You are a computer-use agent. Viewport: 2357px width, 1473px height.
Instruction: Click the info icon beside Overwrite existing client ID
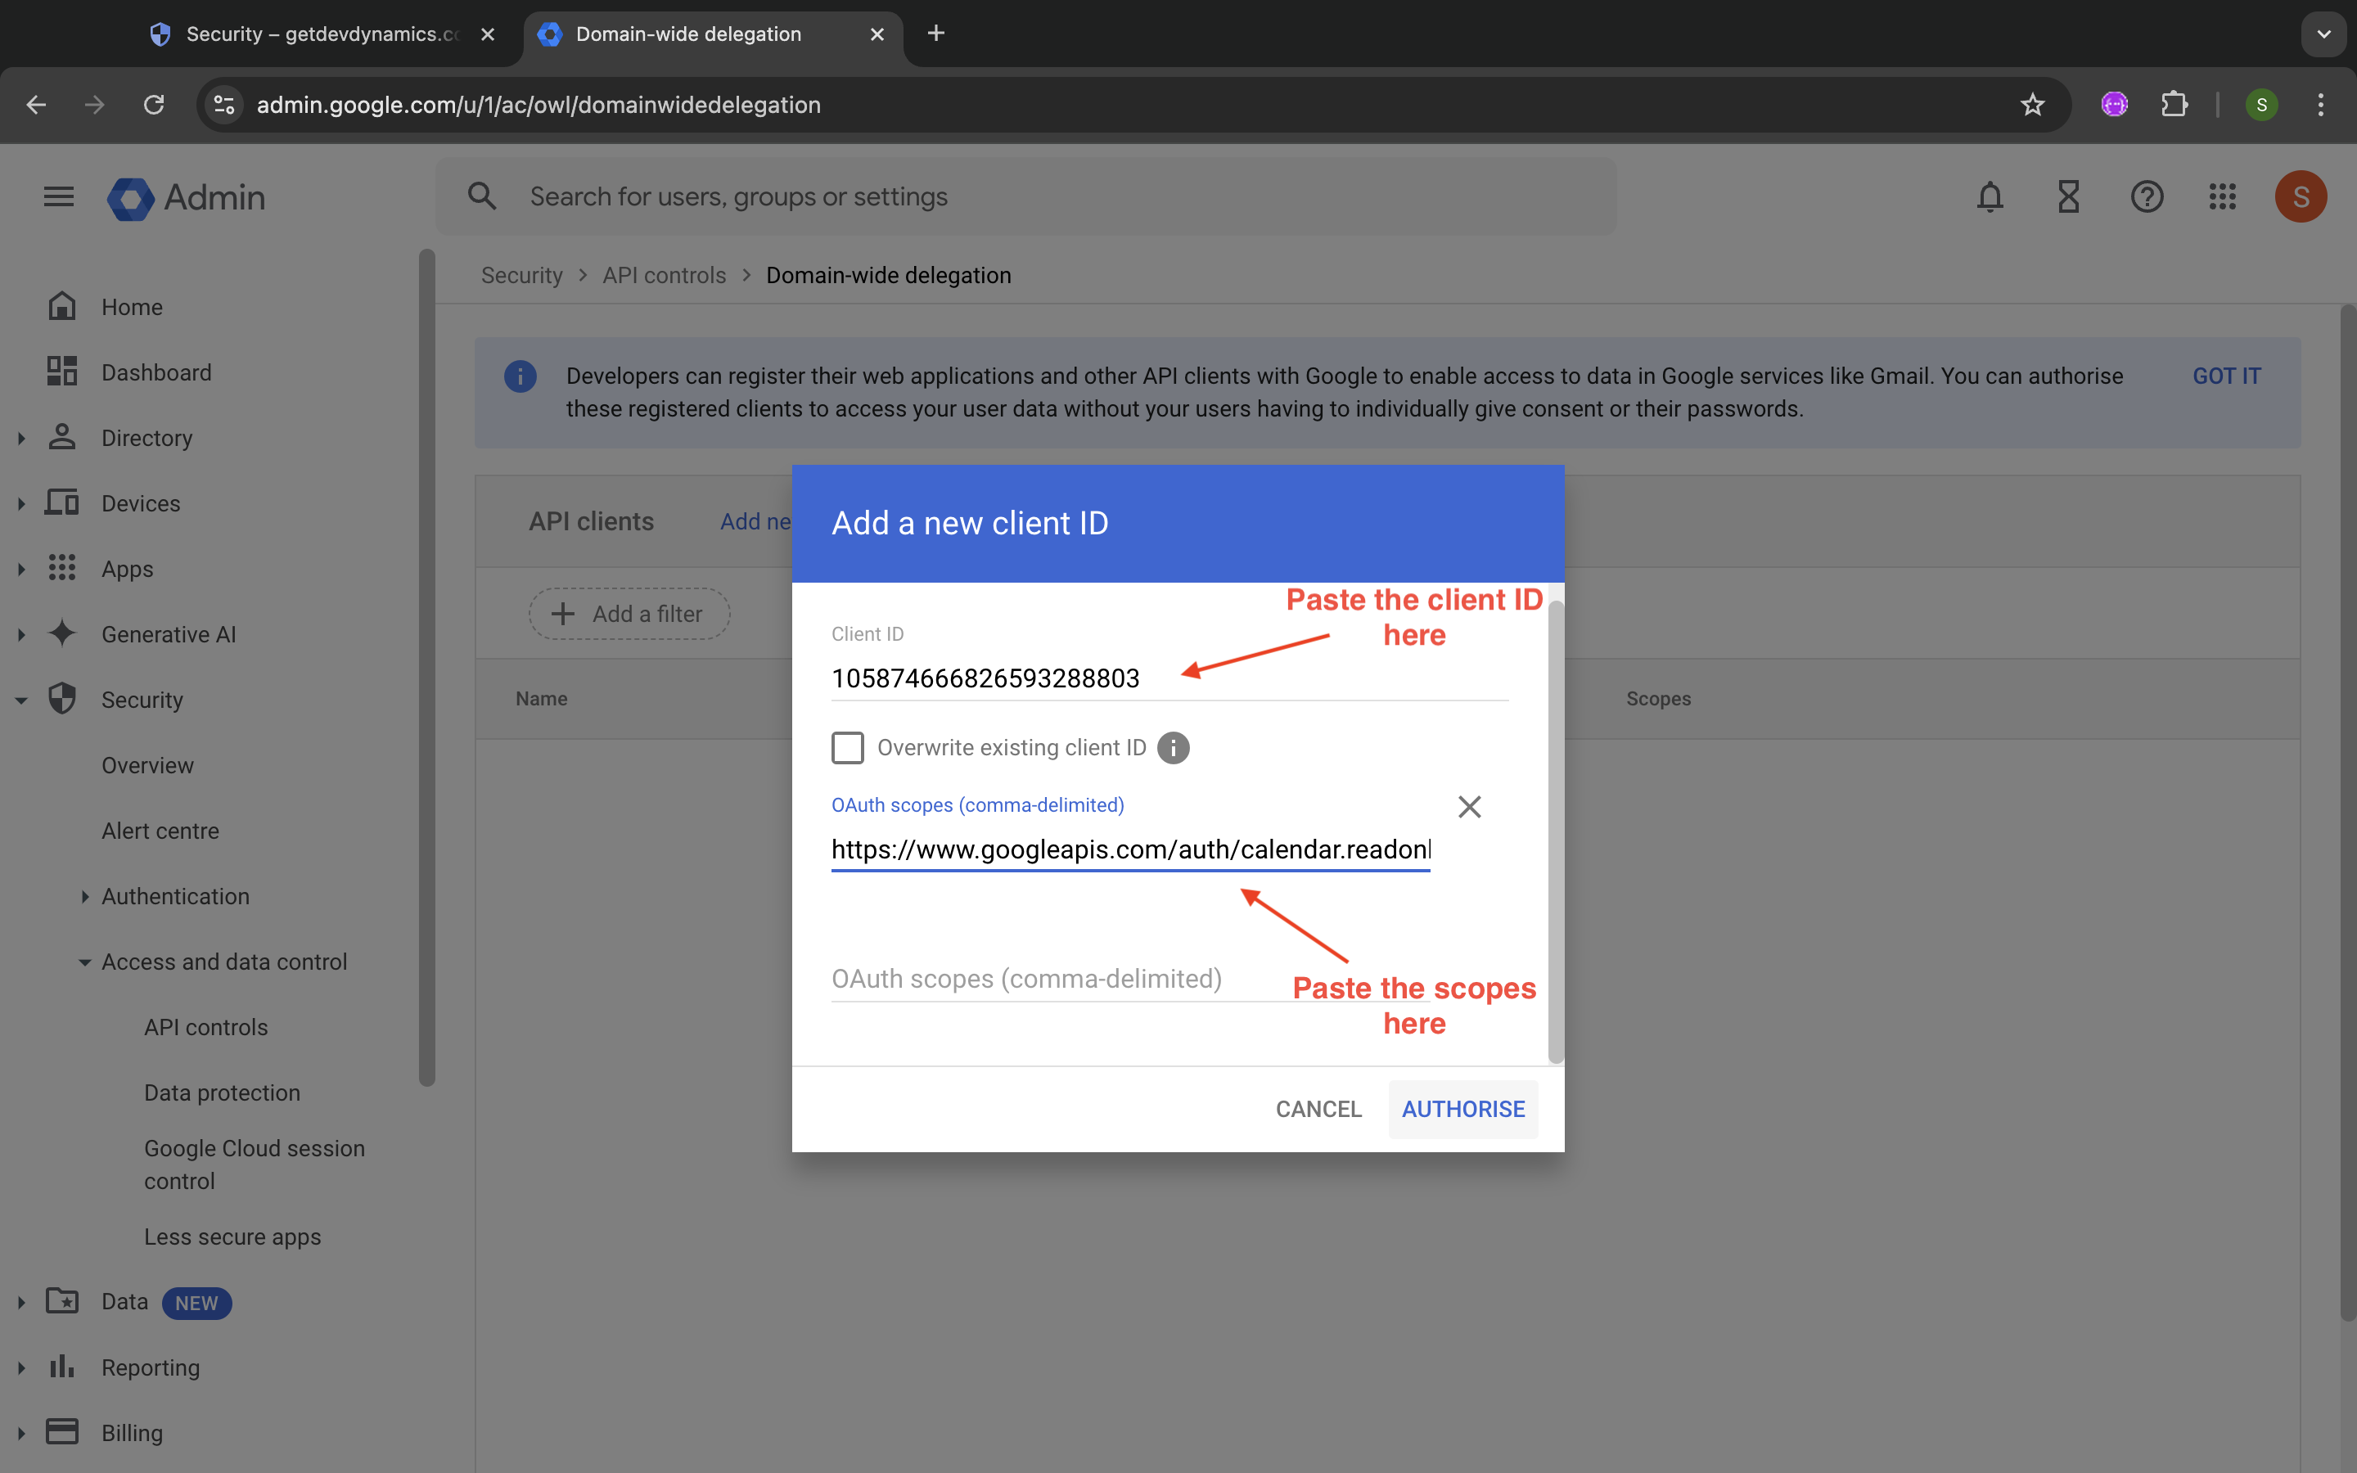tap(1173, 748)
